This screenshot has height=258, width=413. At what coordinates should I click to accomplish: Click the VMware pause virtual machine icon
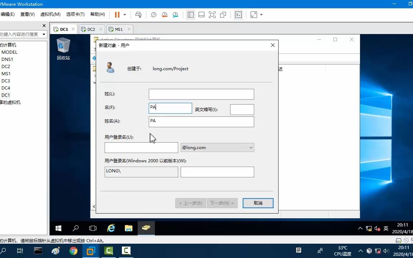coord(117,15)
